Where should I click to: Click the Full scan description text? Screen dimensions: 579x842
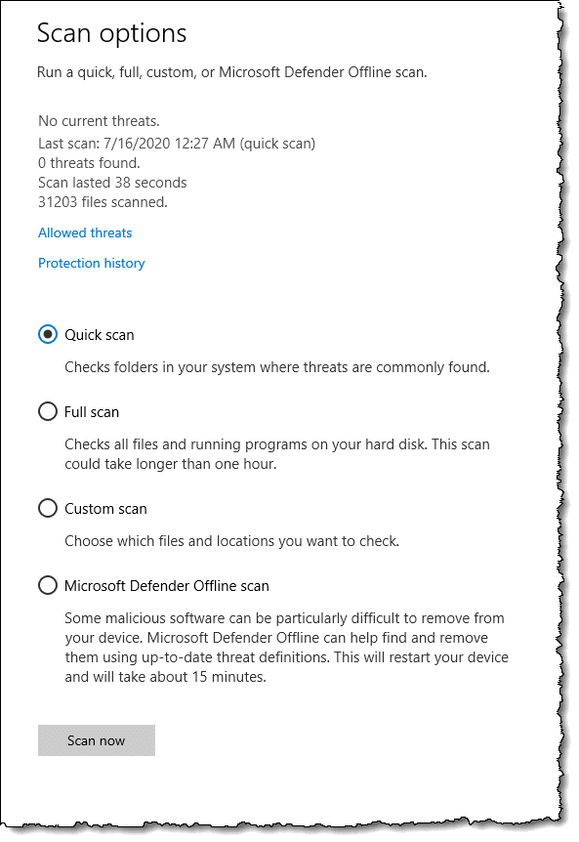[277, 454]
